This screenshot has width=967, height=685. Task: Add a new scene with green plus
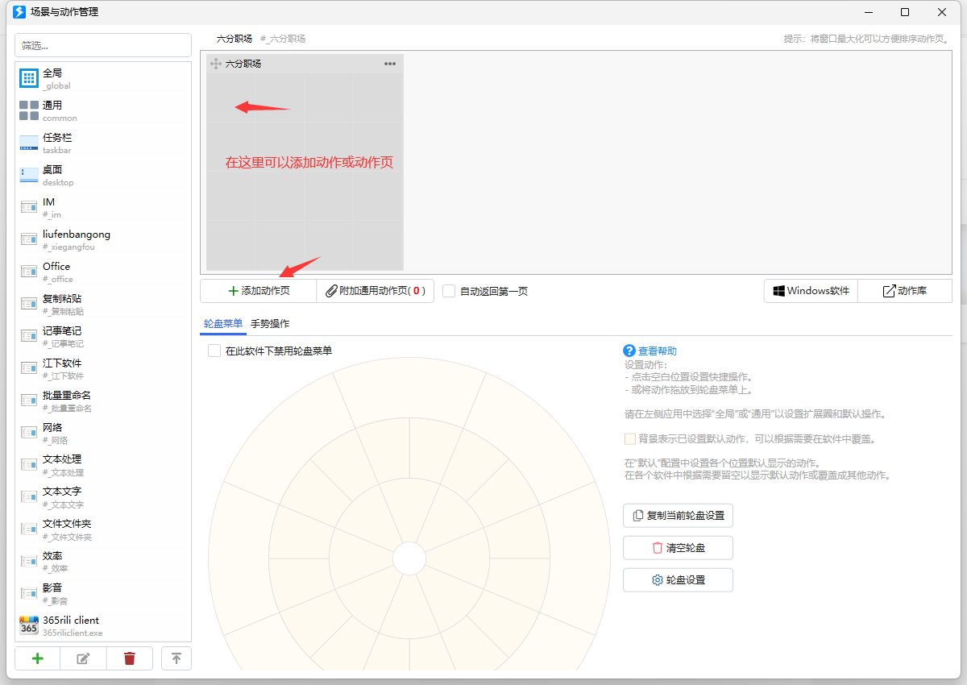pyautogui.click(x=37, y=658)
